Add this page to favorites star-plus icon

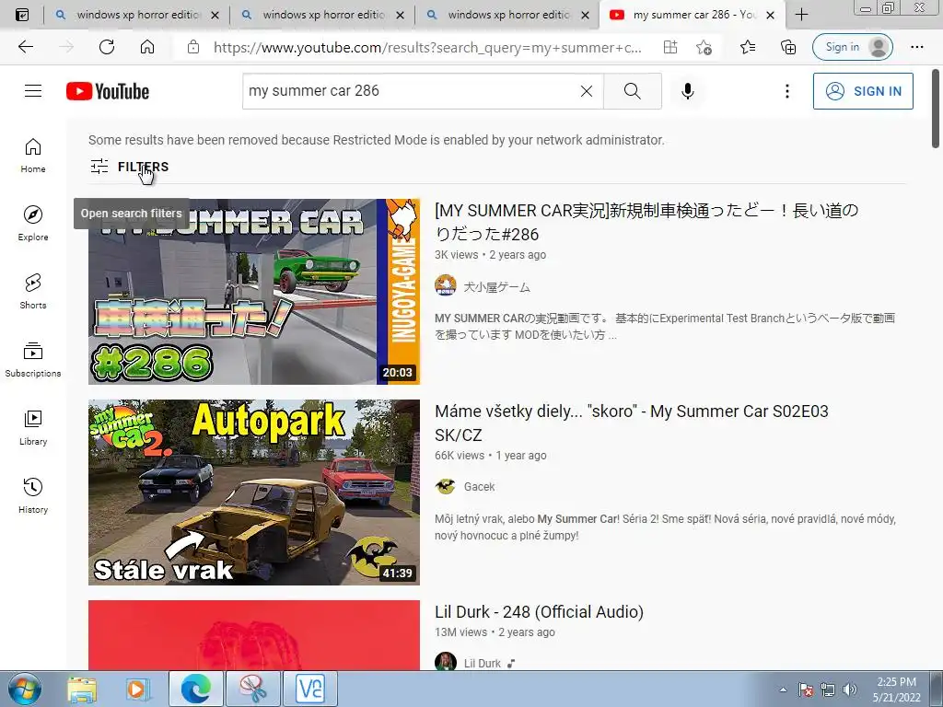click(x=704, y=47)
